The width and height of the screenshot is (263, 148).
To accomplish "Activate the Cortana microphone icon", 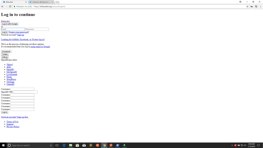I will click(51, 145).
